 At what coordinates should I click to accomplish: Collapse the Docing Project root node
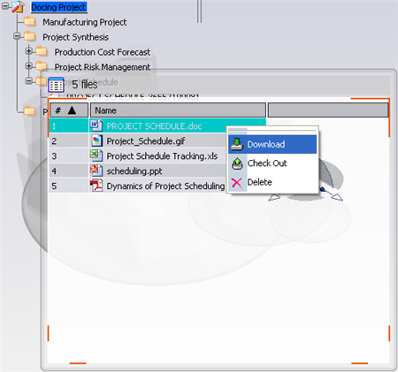click(x=5, y=6)
